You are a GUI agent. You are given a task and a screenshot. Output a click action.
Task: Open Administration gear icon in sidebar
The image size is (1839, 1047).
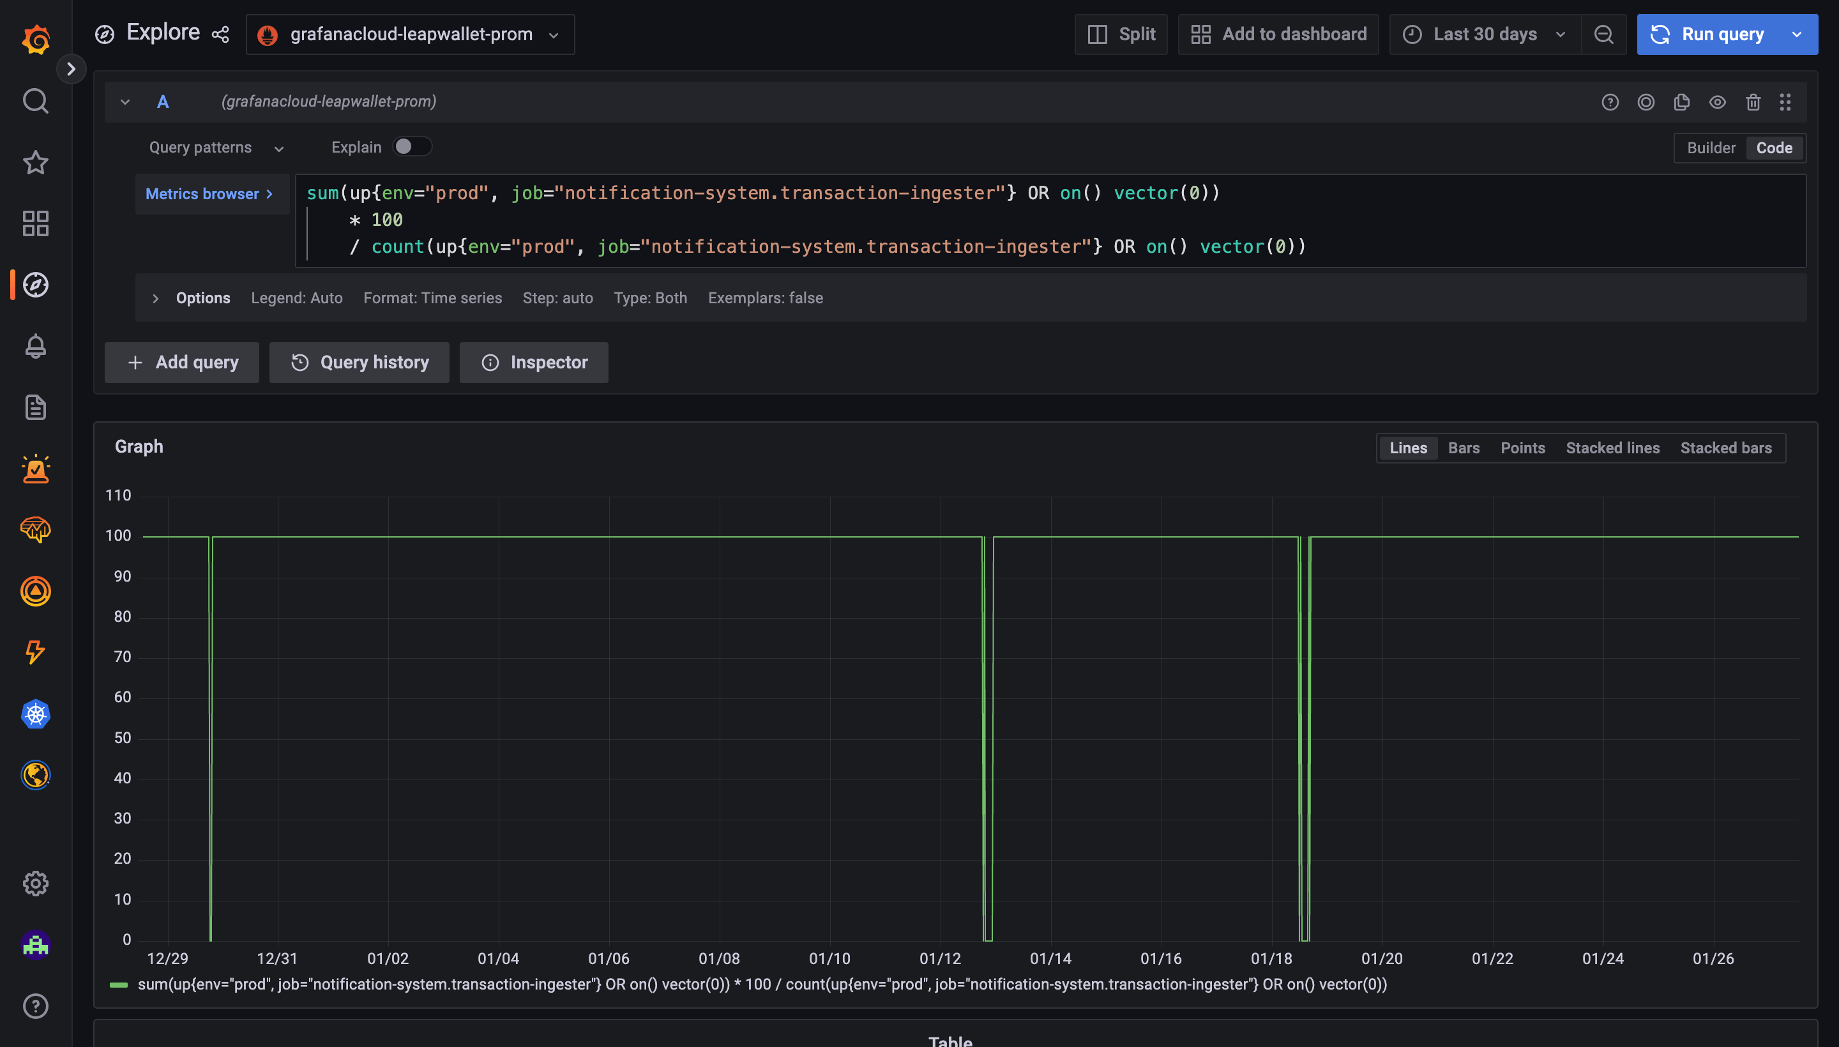35,884
